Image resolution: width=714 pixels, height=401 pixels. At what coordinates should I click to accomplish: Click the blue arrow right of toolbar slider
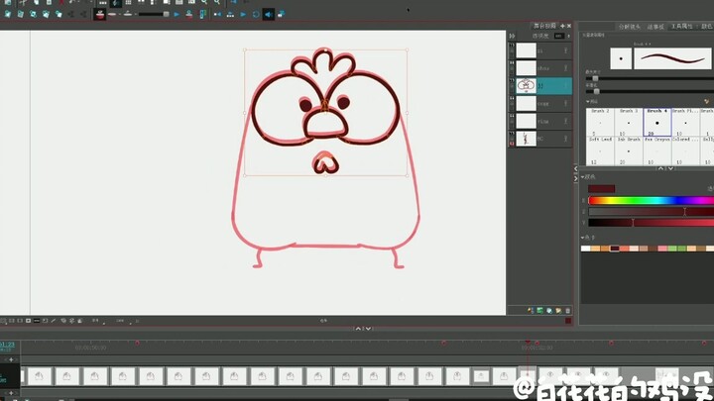coord(177,15)
